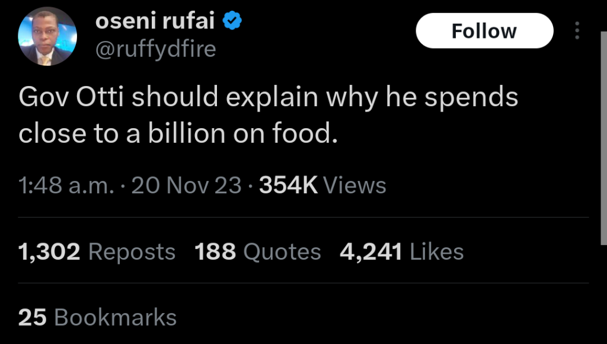The width and height of the screenshot is (607, 344).
Task: Click the 'Bookmarks' label text
Action: click(x=115, y=317)
